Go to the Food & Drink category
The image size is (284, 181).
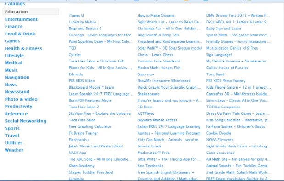[20, 34]
